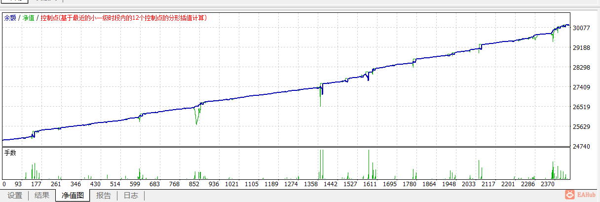Click the 1189 trade-number label

pos(272,184)
